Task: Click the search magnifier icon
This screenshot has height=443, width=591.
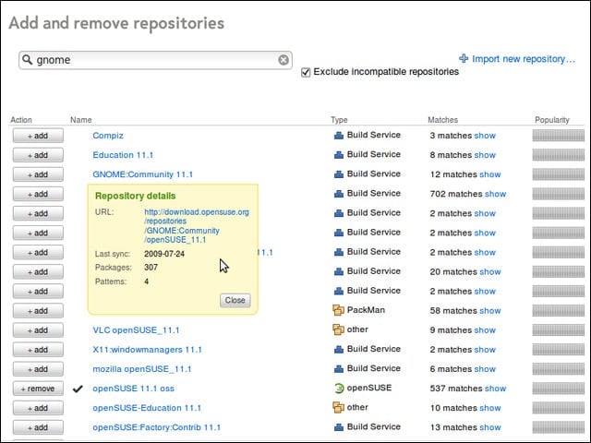Action: pyautogui.click(x=27, y=59)
